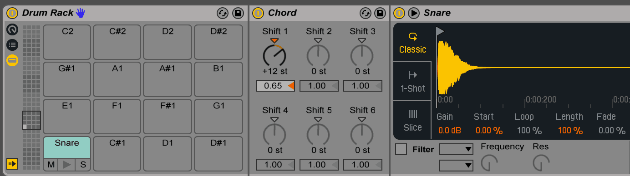Click the Shift 6 knob

362,134
